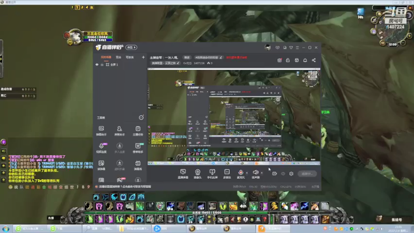Viewport: 414px width, 233px height.
Task: Open the folder taskbar item
Action: pyautogui.click(x=135, y=229)
